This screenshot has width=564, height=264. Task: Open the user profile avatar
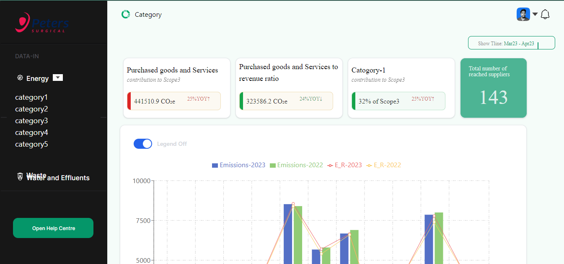523,14
